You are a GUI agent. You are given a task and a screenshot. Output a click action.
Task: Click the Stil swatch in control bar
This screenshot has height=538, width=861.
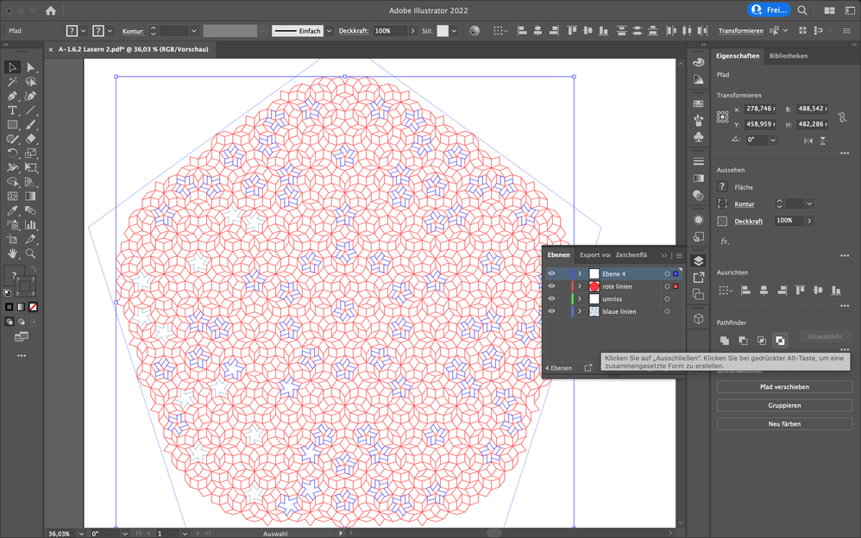pos(443,31)
